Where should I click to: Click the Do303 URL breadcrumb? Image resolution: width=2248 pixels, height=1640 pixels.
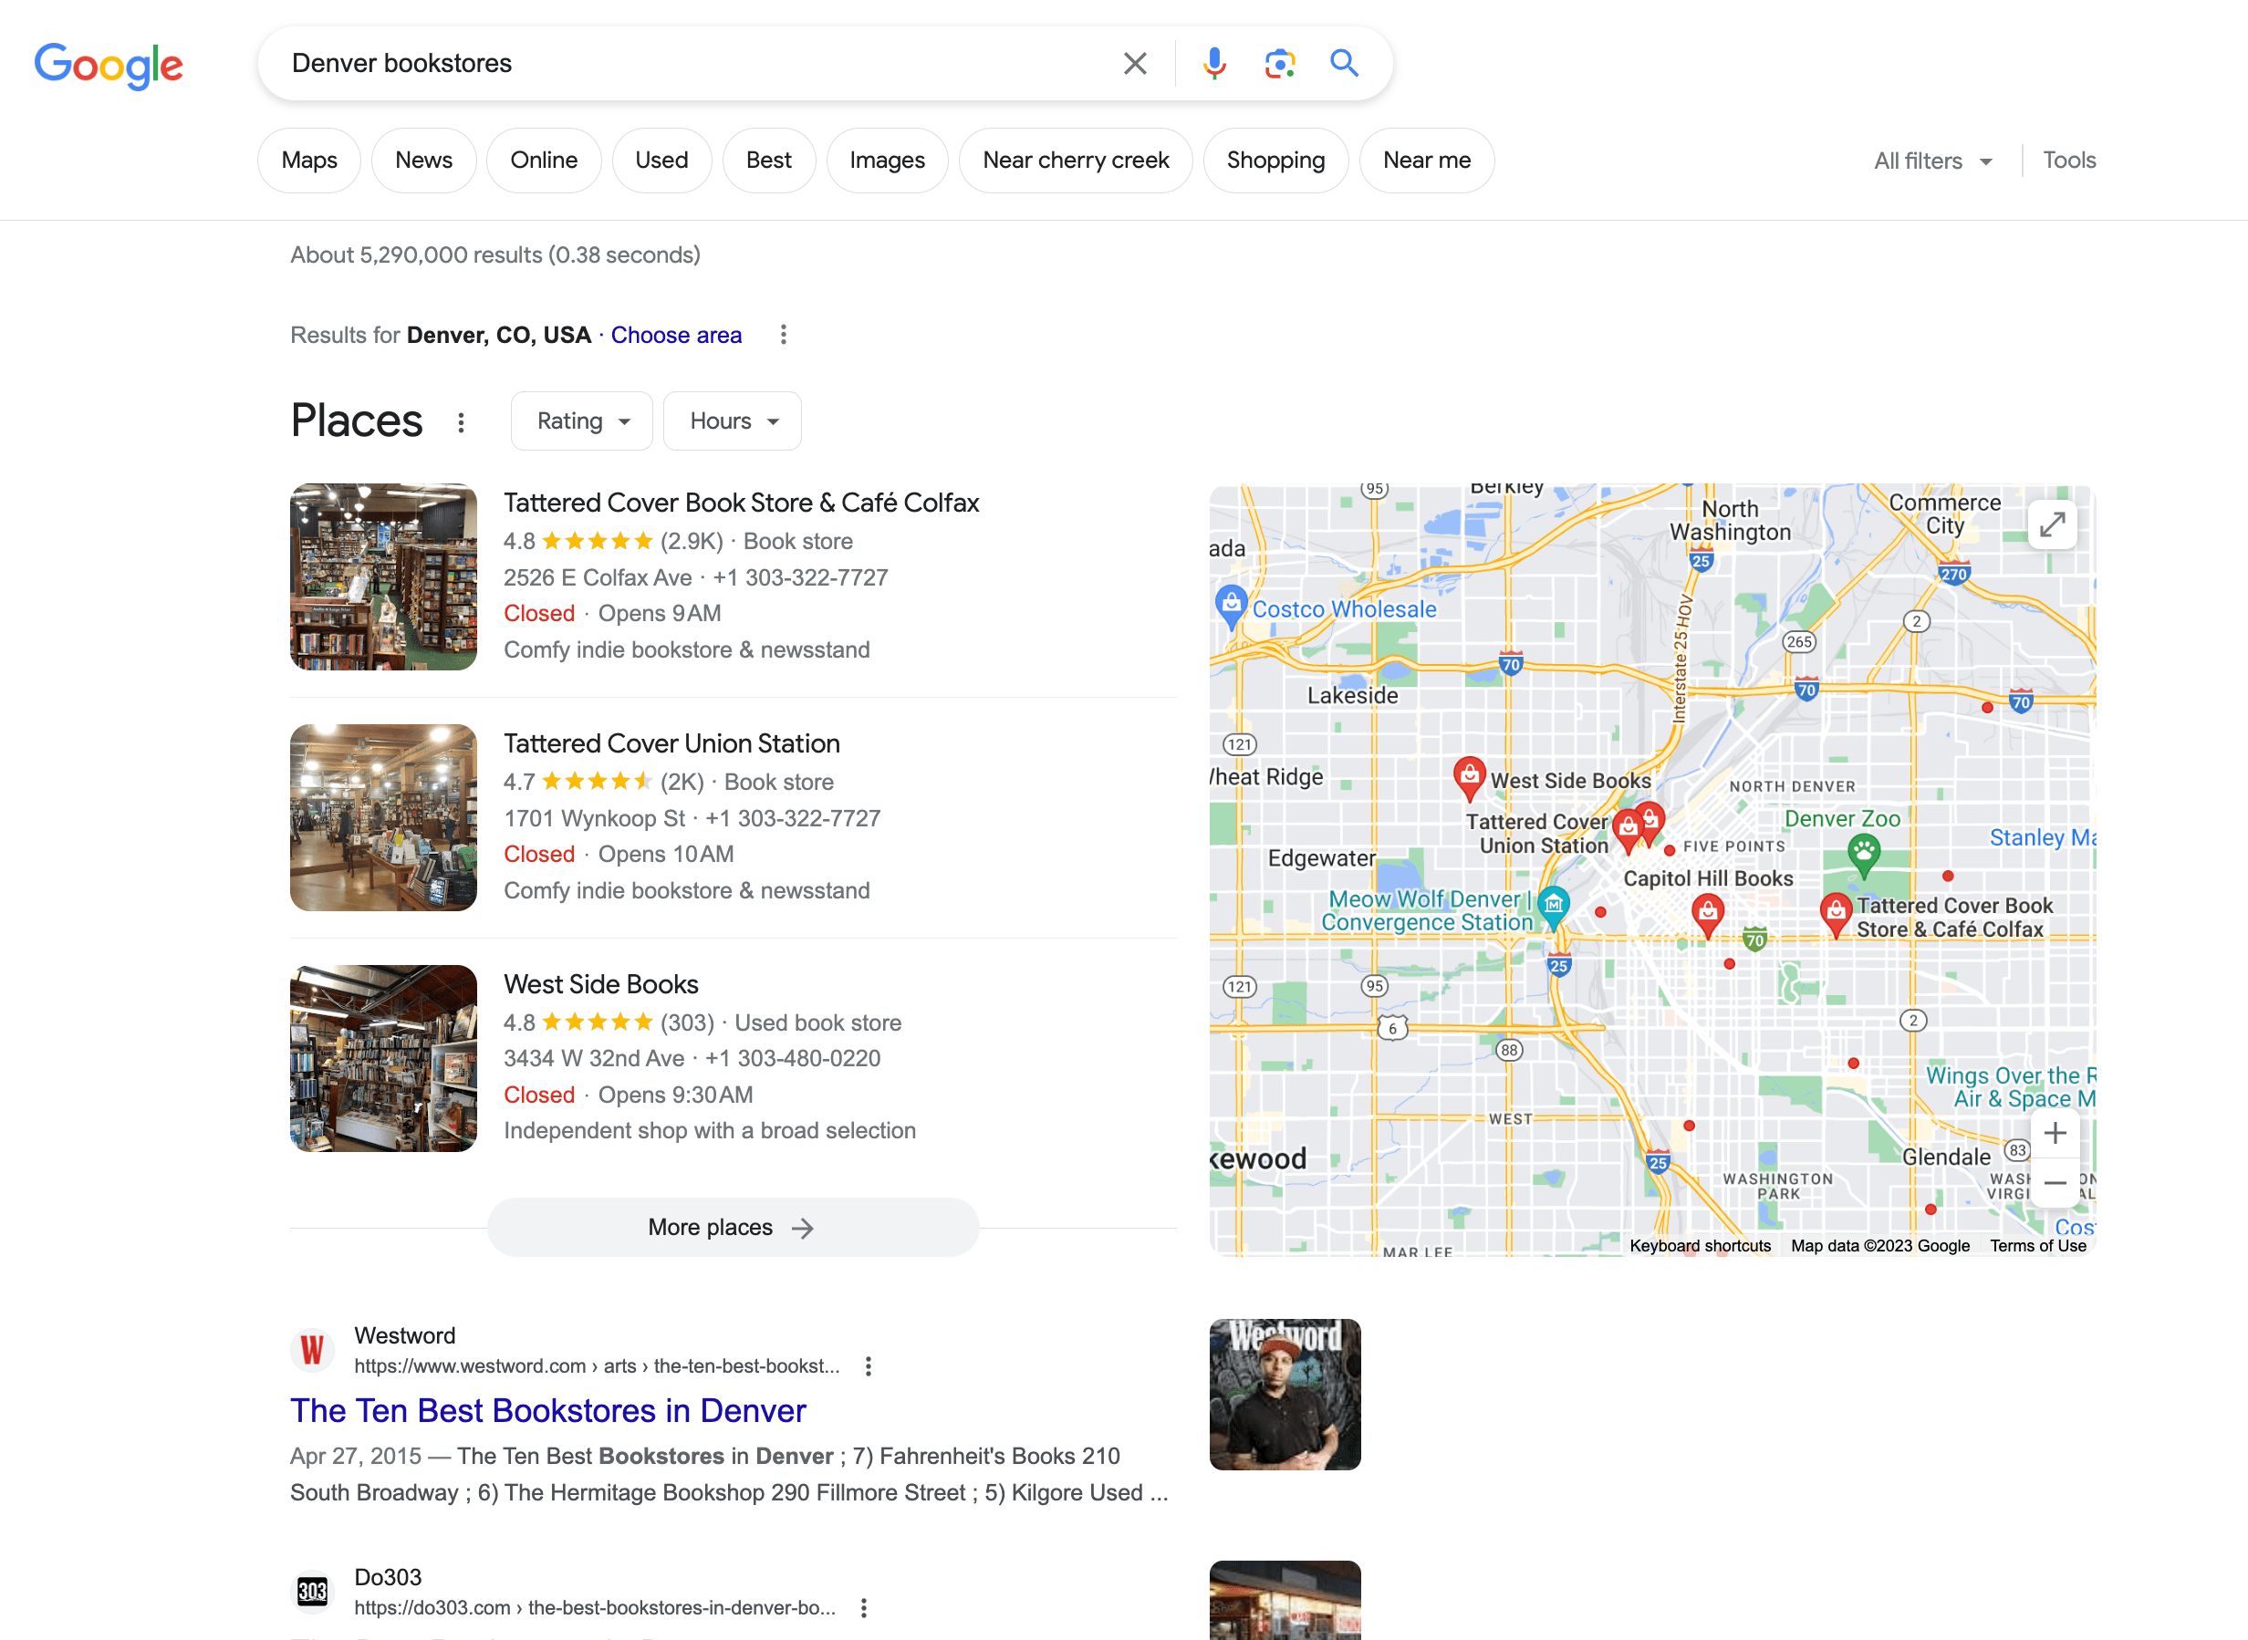coord(595,1607)
